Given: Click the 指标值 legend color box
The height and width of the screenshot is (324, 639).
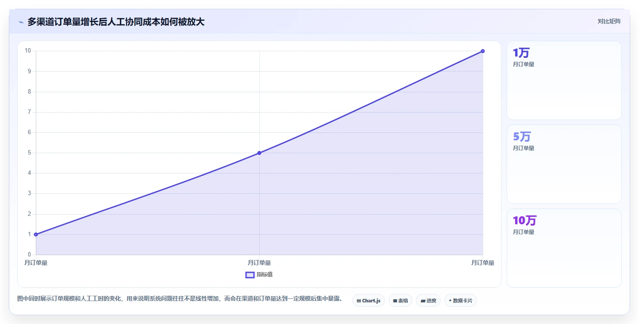Looking at the screenshot, I should pyautogui.click(x=250, y=275).
